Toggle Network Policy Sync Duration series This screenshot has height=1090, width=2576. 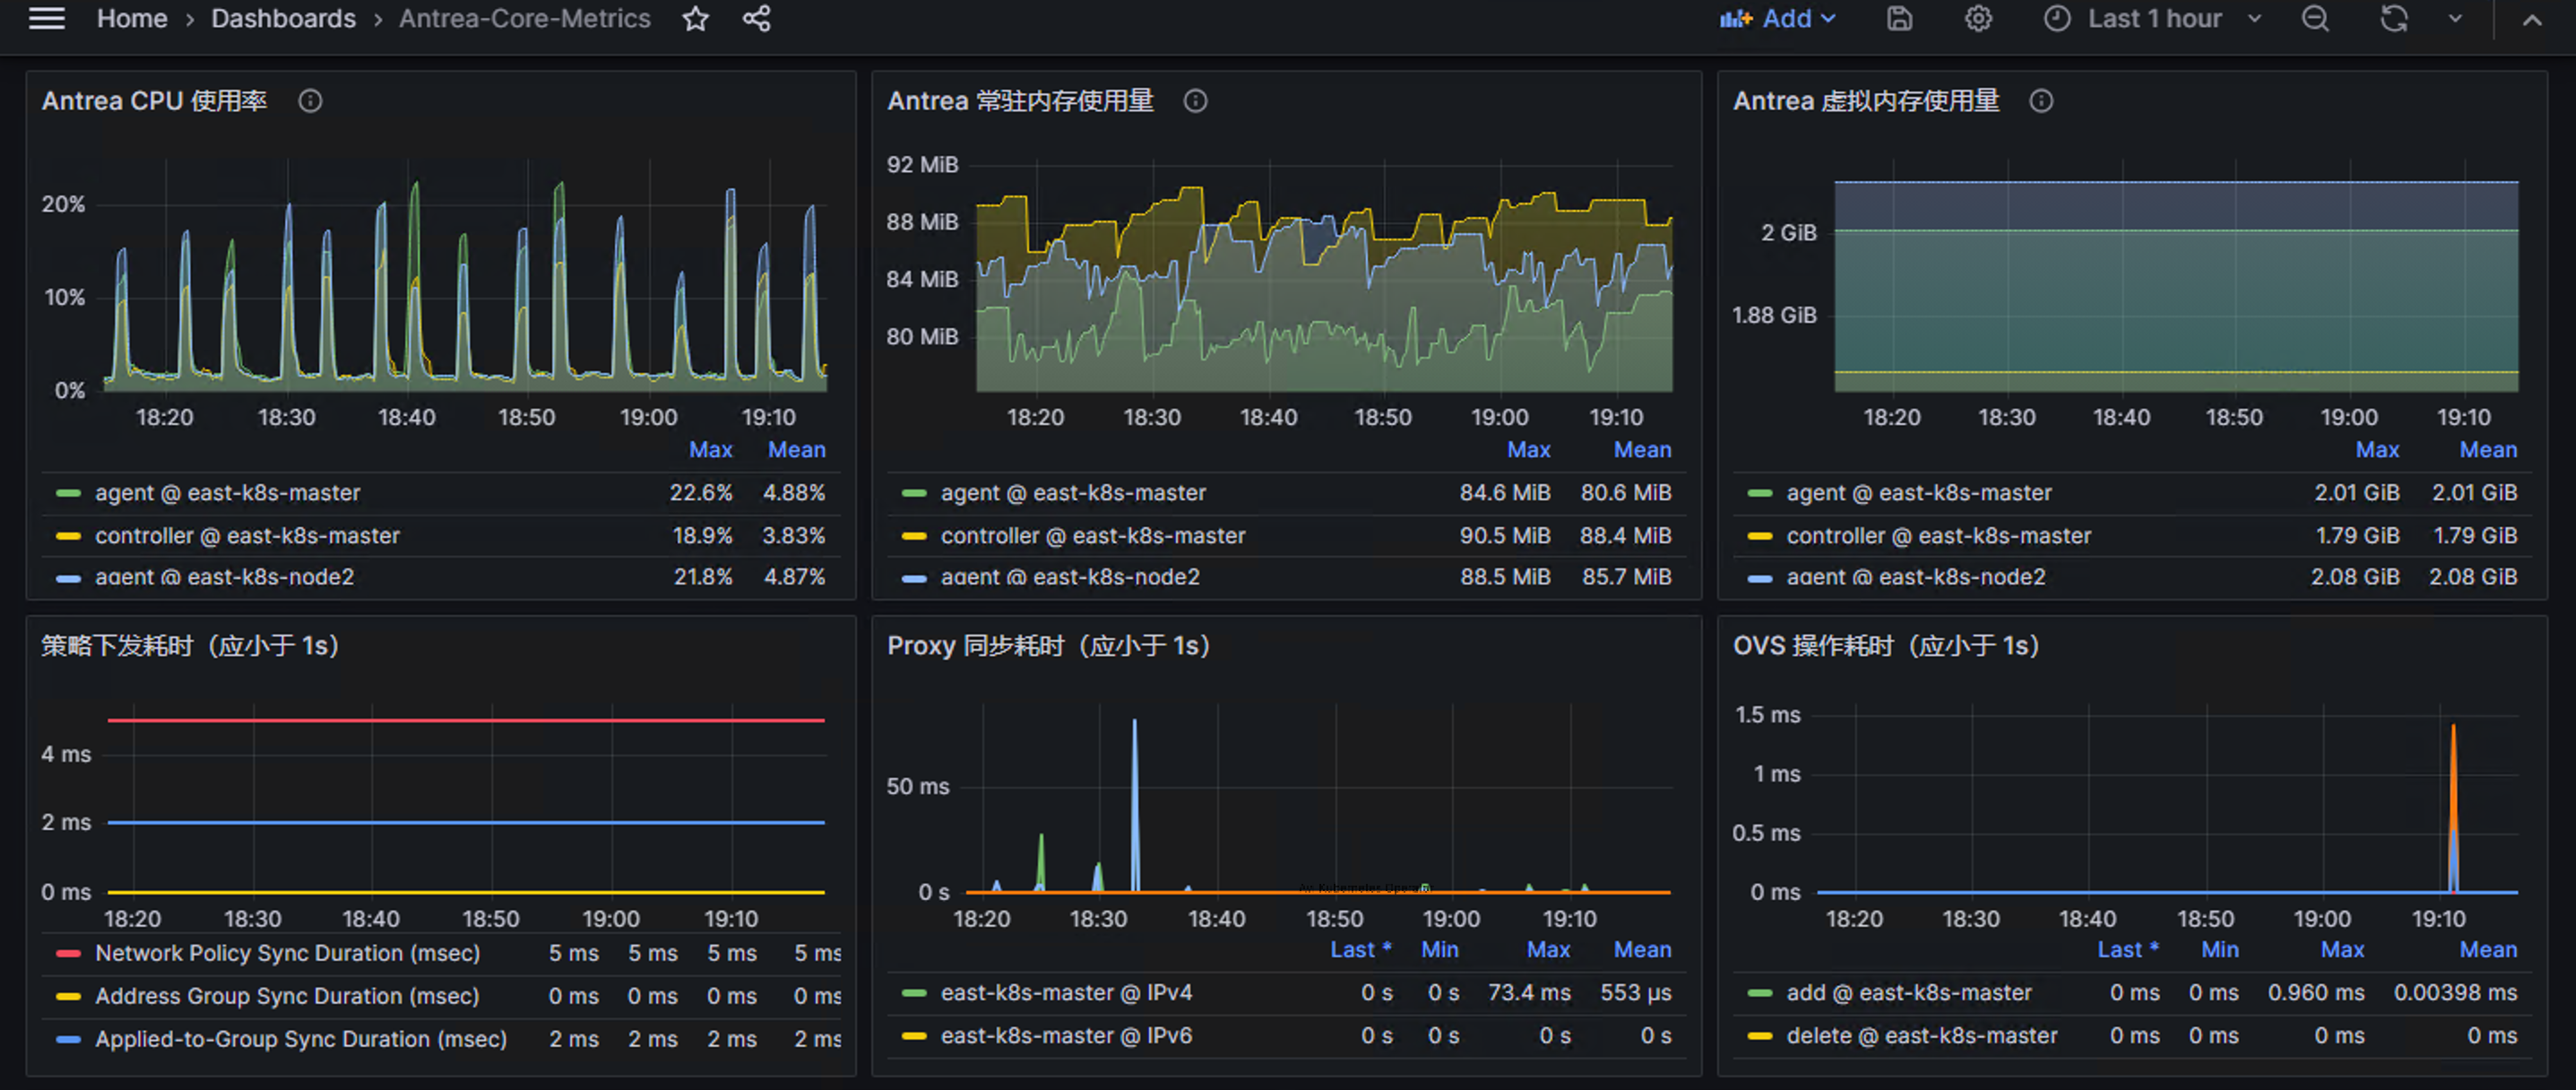click(x=287, y=954)
